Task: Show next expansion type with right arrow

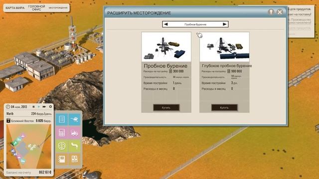Action: point(225,24)
